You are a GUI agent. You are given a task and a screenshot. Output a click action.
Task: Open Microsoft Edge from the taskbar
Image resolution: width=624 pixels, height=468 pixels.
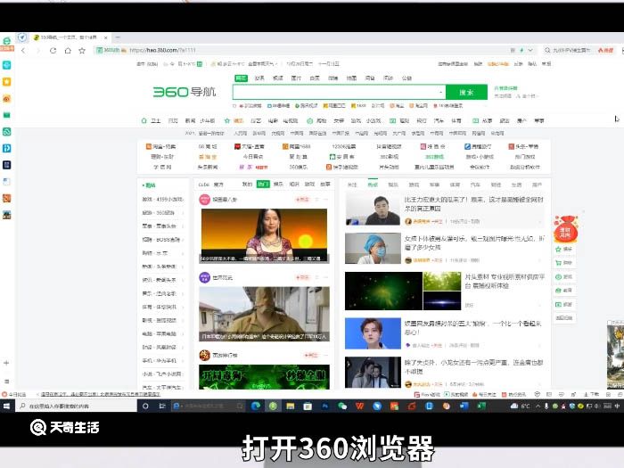click(256, 406)
